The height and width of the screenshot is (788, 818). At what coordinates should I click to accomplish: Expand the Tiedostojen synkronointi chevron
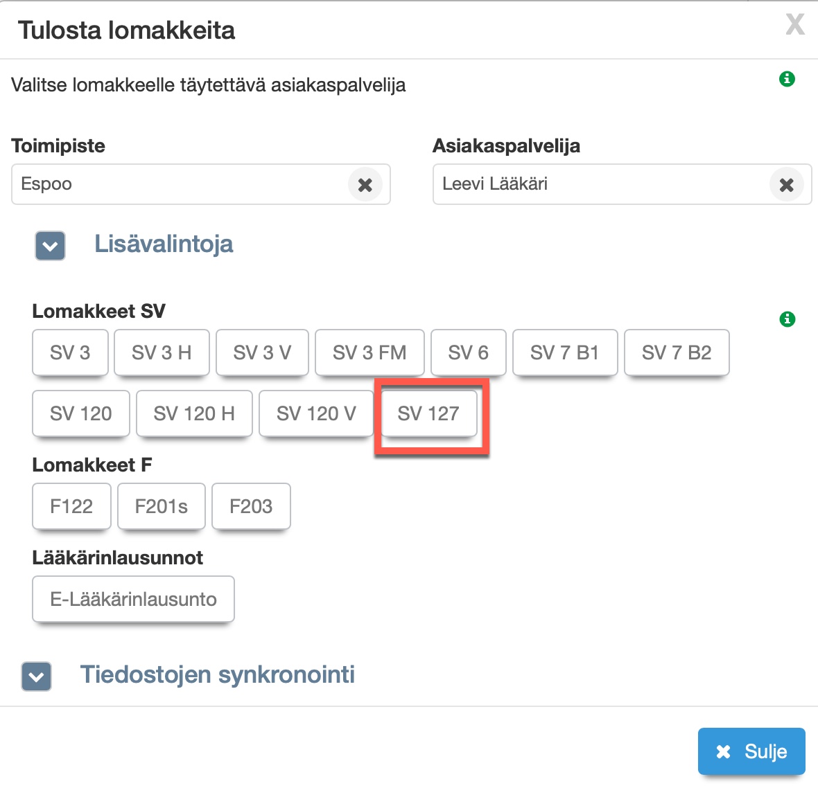tap(37, 677)
